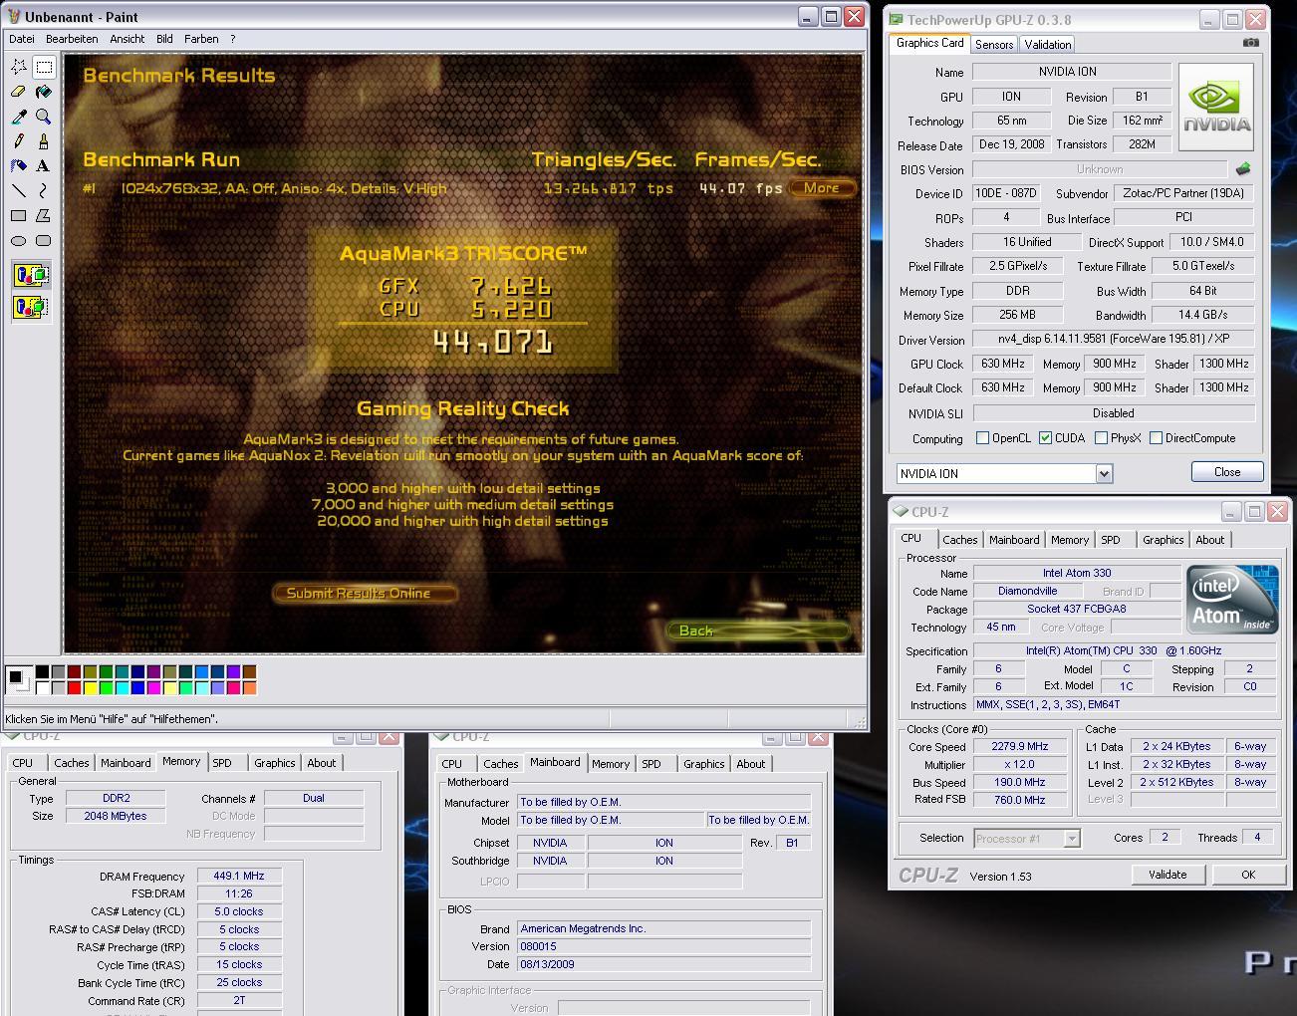Open Graphics tab in CPU-Z Memory window
Viewport: 1297px width, 1016px height.
pos(275,763)
